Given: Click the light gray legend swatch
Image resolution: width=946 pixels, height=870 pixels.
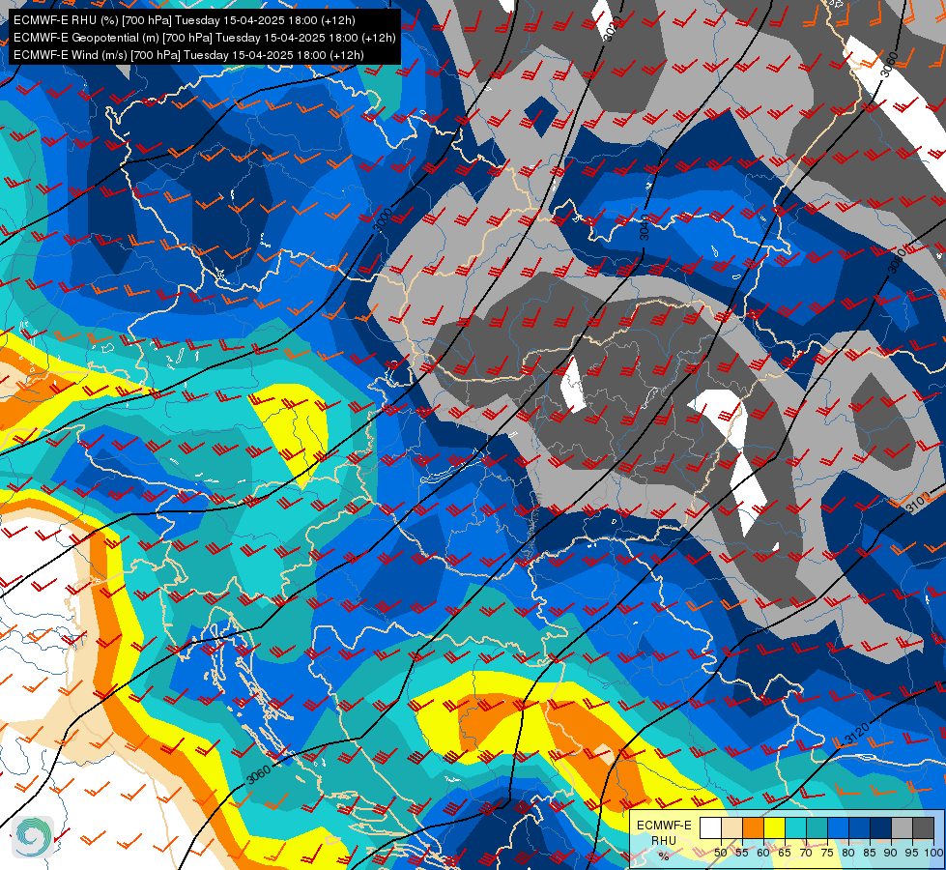Looking at the screenshot, I should click(902, 827).
